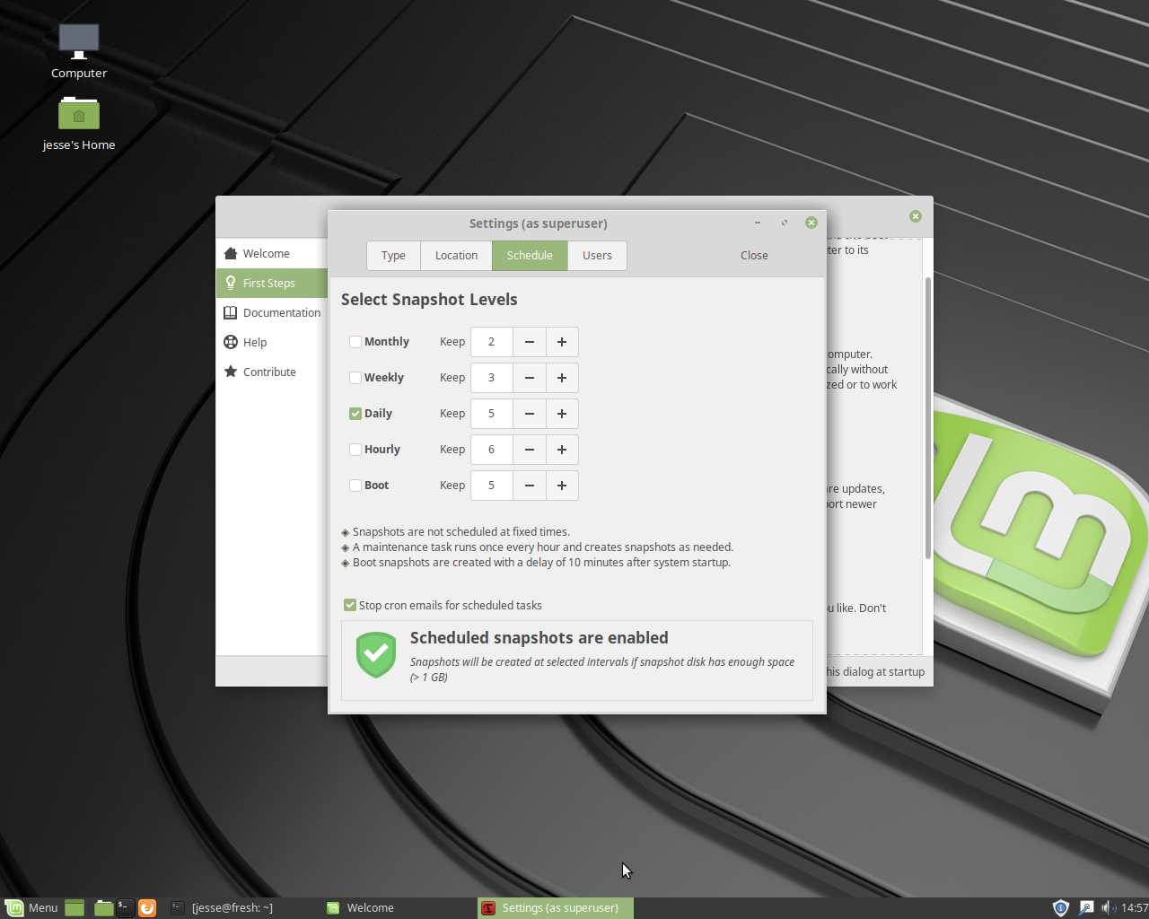
Task: Decrease the Weekly keep count
Action: click(x=530, y=378)
